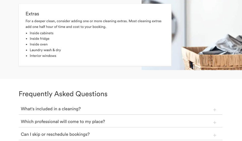Click bullet point beside "Inside oven"
This screenshot has height=141, width=242.
(27, 45)
